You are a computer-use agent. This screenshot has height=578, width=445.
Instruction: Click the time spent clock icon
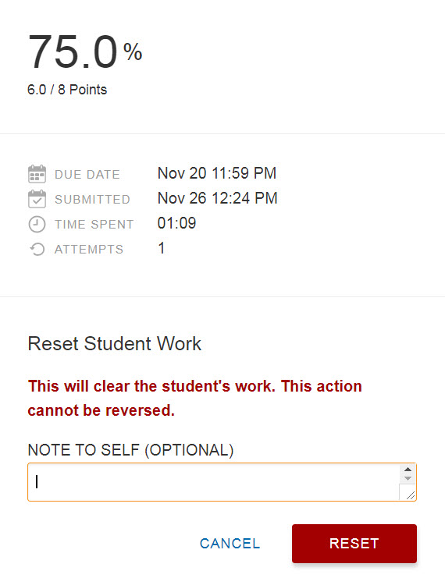(37, 224)
